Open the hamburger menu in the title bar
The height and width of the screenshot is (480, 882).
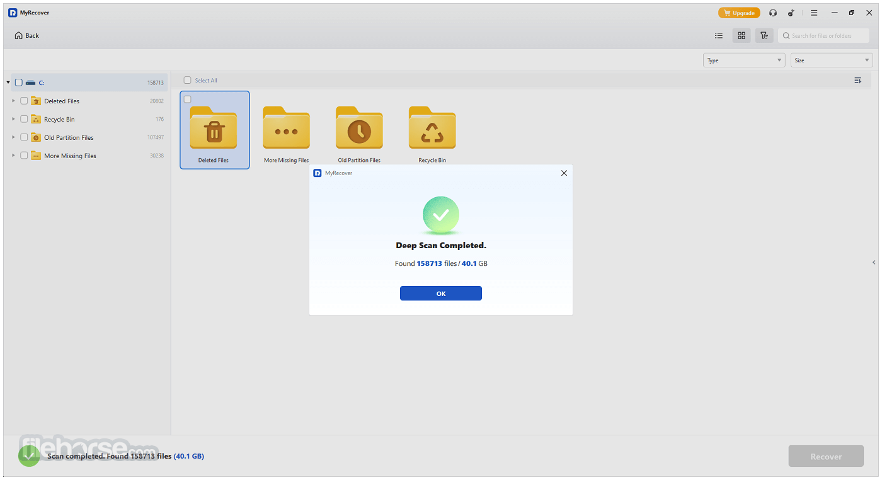[814, 13]
